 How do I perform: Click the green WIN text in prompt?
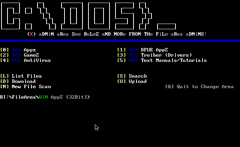43,97
